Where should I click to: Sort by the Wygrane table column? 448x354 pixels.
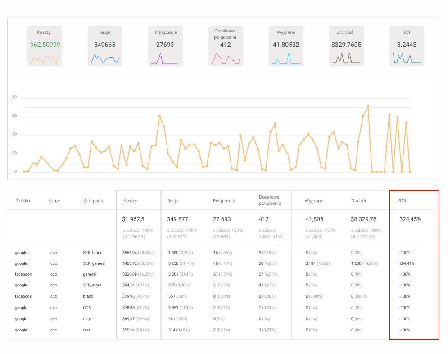tap(314, 200)
